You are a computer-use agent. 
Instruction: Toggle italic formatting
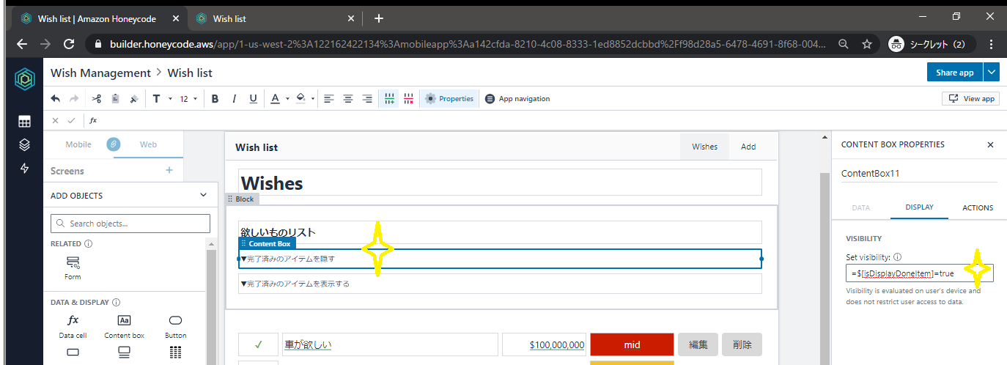(235, 98)
